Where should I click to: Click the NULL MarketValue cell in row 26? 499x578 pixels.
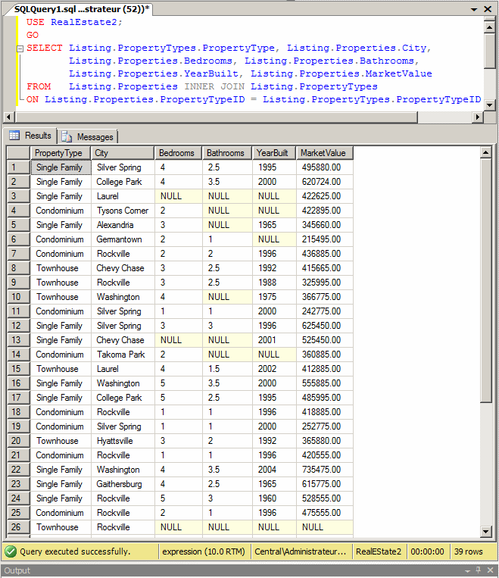click(324, 527)
